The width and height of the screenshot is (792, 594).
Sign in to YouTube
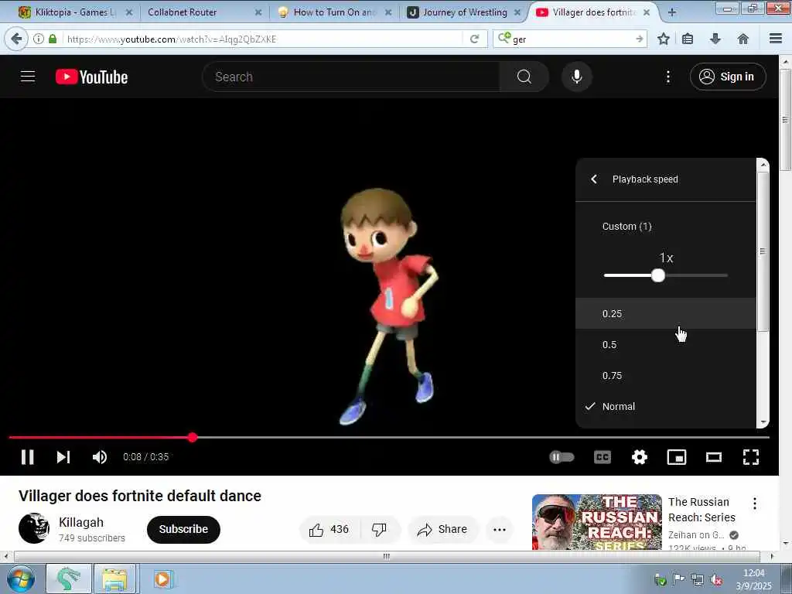[727, 77]
